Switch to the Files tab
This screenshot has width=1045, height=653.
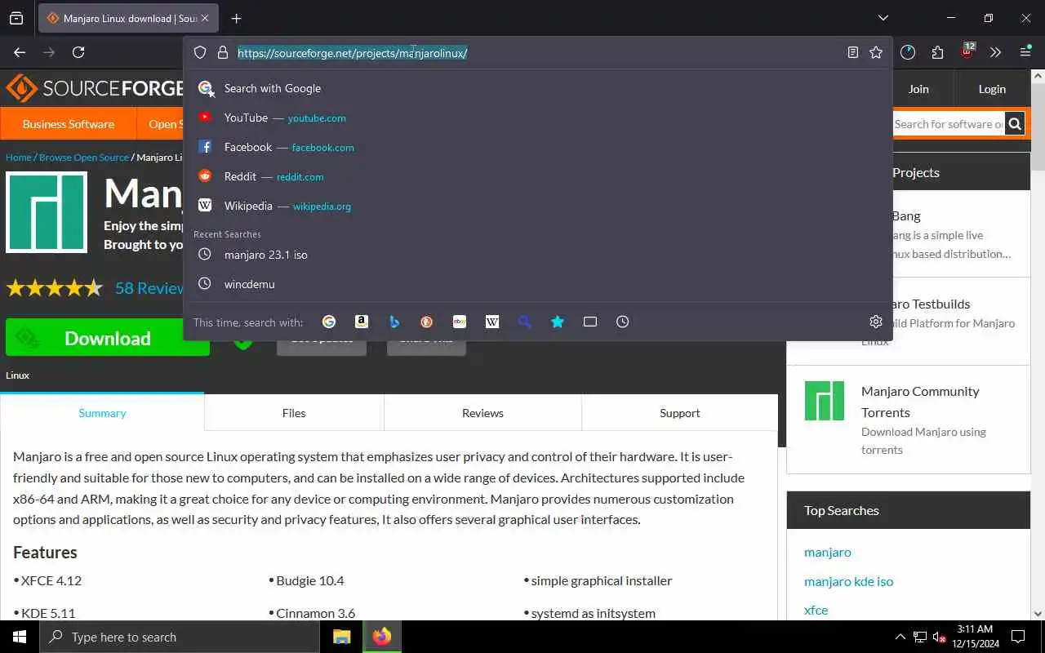pyautogui.click(x=294, y=413)
